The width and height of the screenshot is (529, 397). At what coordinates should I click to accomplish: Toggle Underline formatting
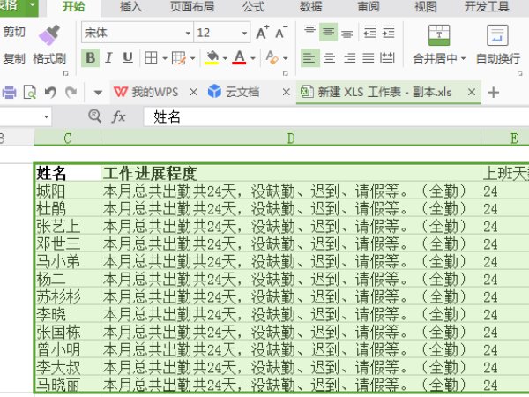[128, 57]
